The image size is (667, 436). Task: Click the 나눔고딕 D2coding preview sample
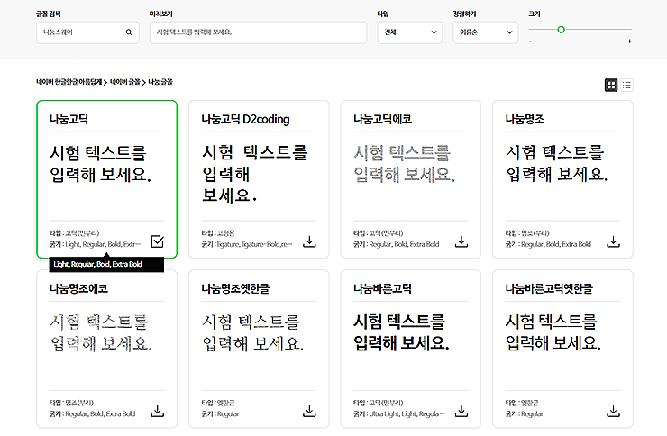[254, 174]
